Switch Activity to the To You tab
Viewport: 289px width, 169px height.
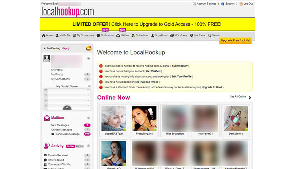pyautogui.click(x=70, y=146)
